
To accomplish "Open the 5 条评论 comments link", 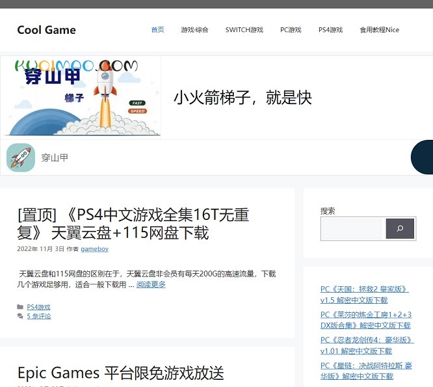I will [39, 316].
